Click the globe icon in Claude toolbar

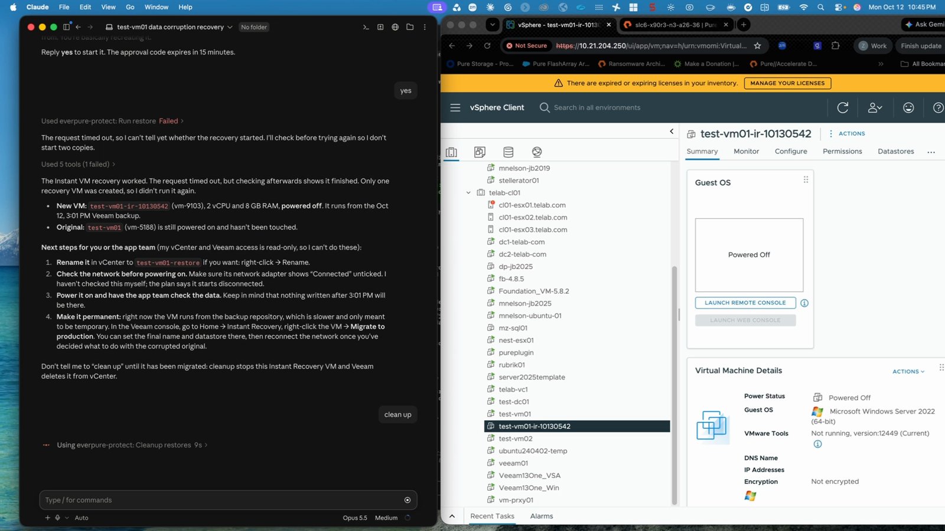(x=395, y=27)
